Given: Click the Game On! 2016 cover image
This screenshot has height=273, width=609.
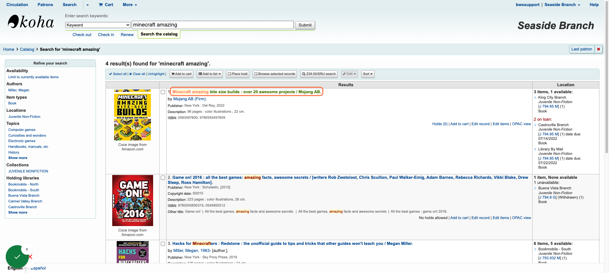Looking at the screenshot, I should (x=132, y=201).
